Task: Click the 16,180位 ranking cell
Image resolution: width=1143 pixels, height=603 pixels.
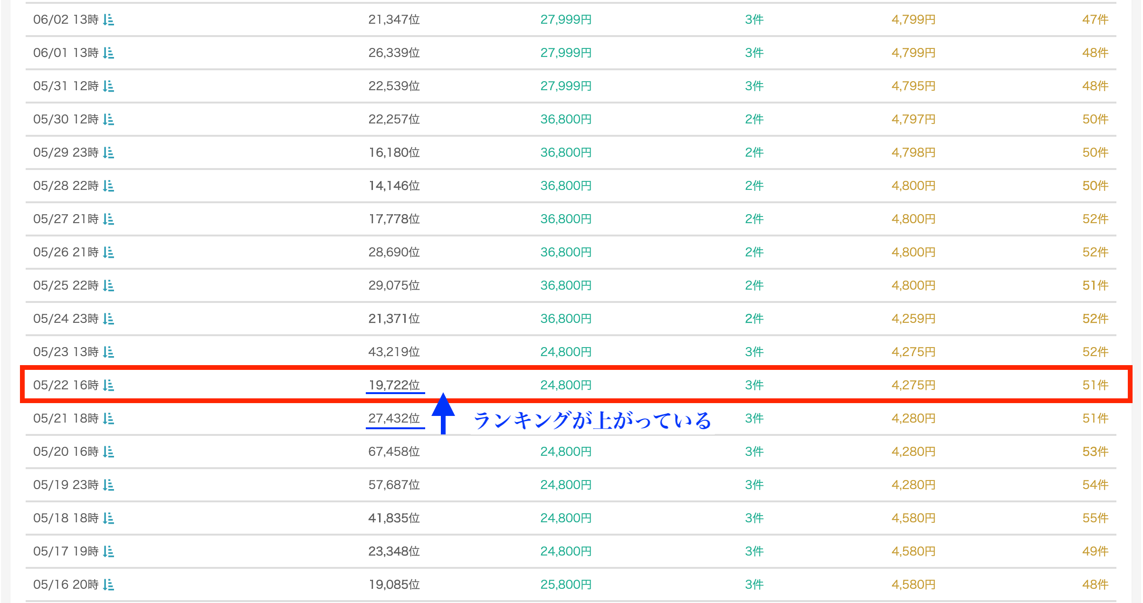Action: pos(394,152)
